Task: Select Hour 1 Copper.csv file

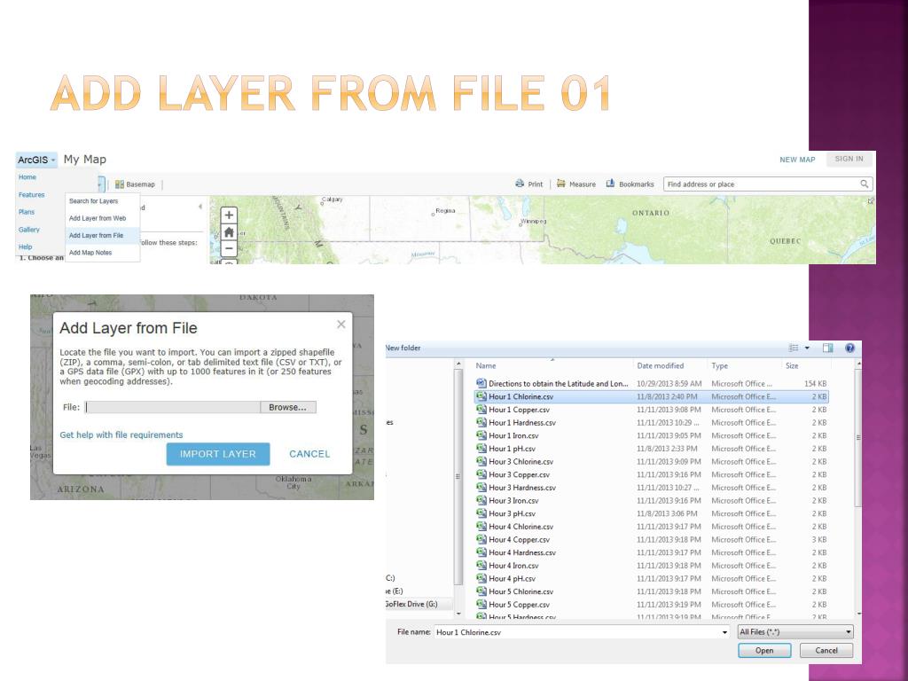Action: point(652,410)
